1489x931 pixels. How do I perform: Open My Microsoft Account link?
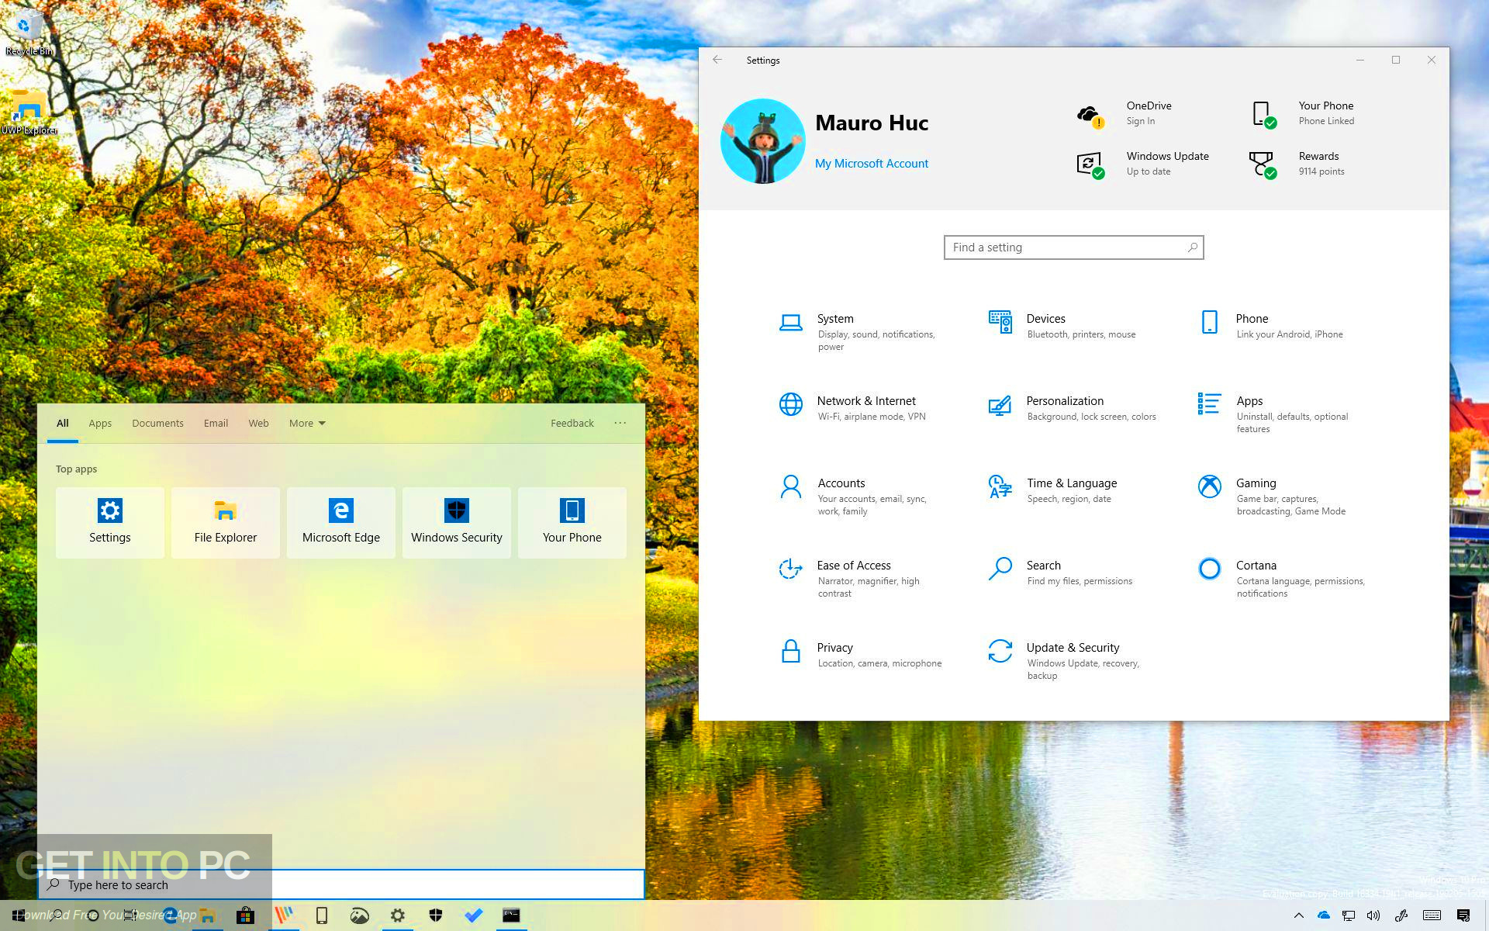click(871, 164)
